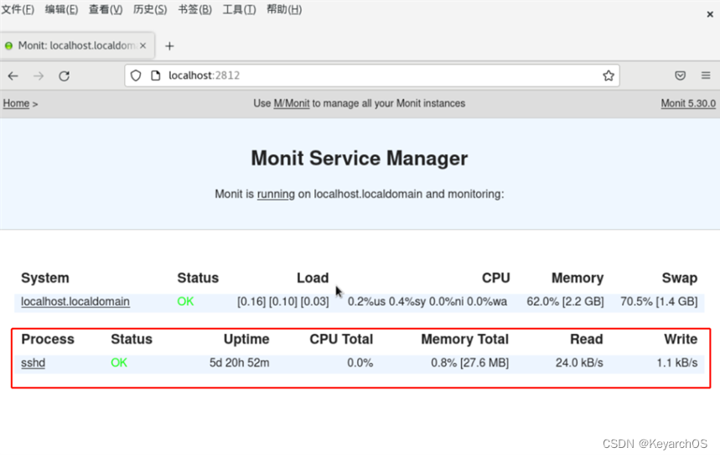Screen dimensions: 720x458
Task: Click the Load column header
Action: [x=313, y=278]
